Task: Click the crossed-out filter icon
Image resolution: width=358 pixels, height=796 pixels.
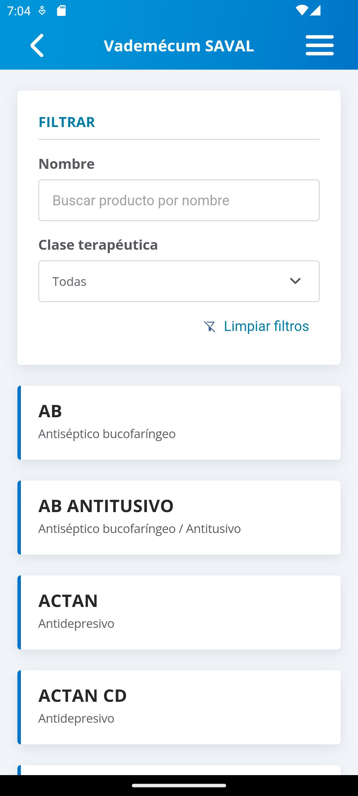Action: [210, 326]
